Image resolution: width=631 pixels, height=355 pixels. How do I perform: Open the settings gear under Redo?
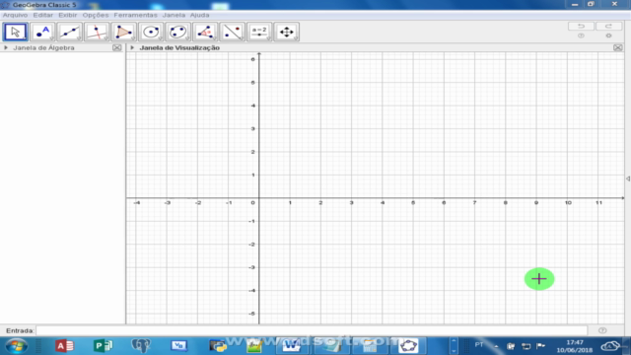pos(608,35)
